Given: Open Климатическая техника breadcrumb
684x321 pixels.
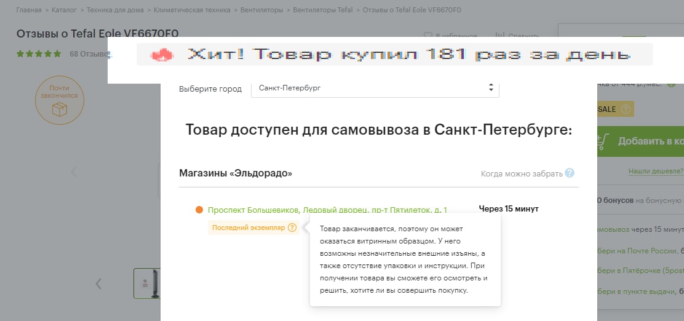Looking at the screenshot, I should 192,10.
